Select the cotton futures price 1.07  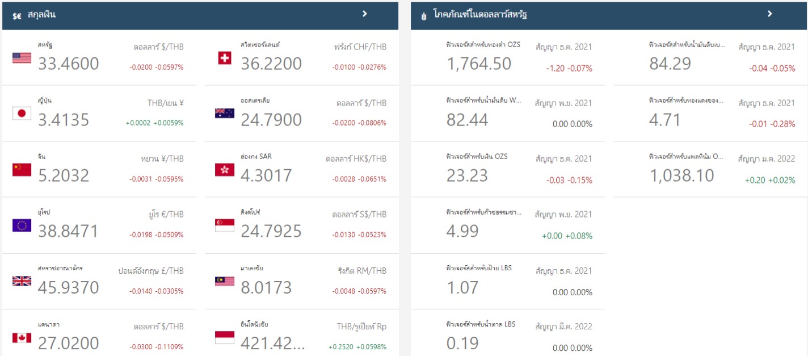click(x=462, y=287)
